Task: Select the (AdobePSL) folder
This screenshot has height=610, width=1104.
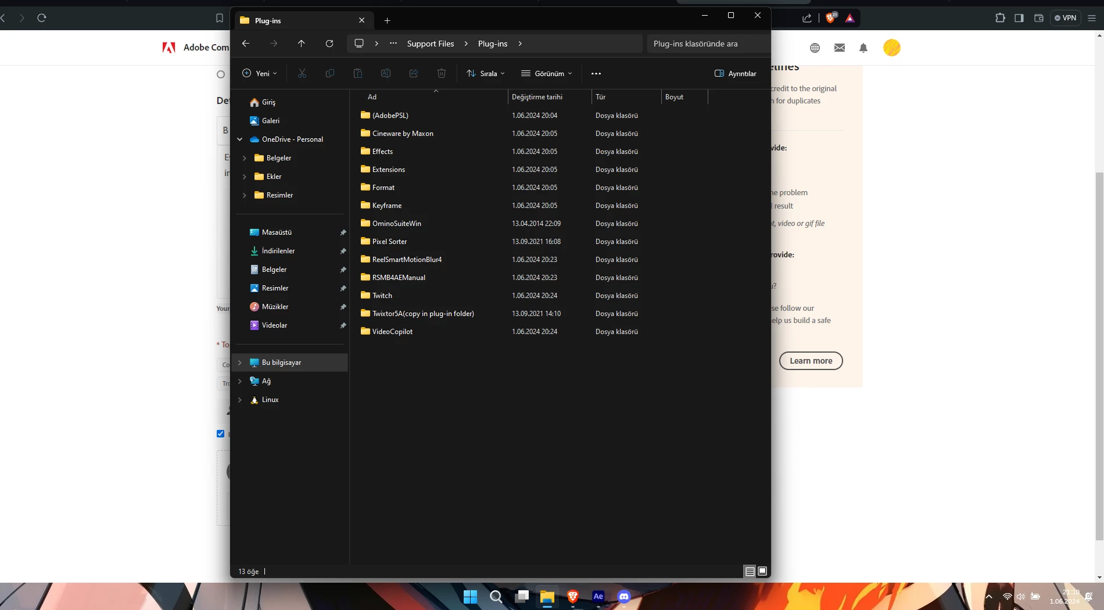Action: (x=390, y=116)
